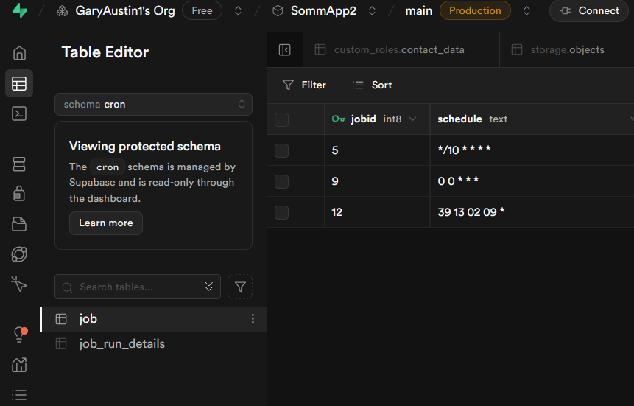Open the Authentication lock icon
The width and height of the screenshot is (634, 406).
tap(20, 194)
